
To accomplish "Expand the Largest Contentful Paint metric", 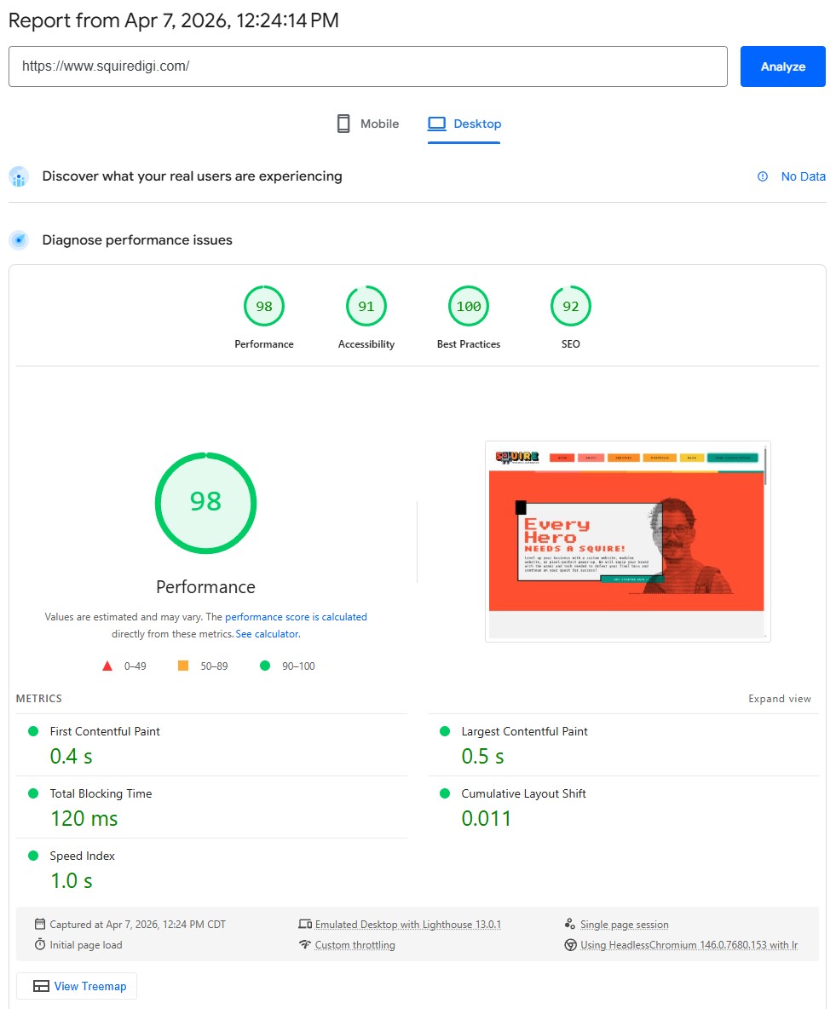I will point(524,731).
